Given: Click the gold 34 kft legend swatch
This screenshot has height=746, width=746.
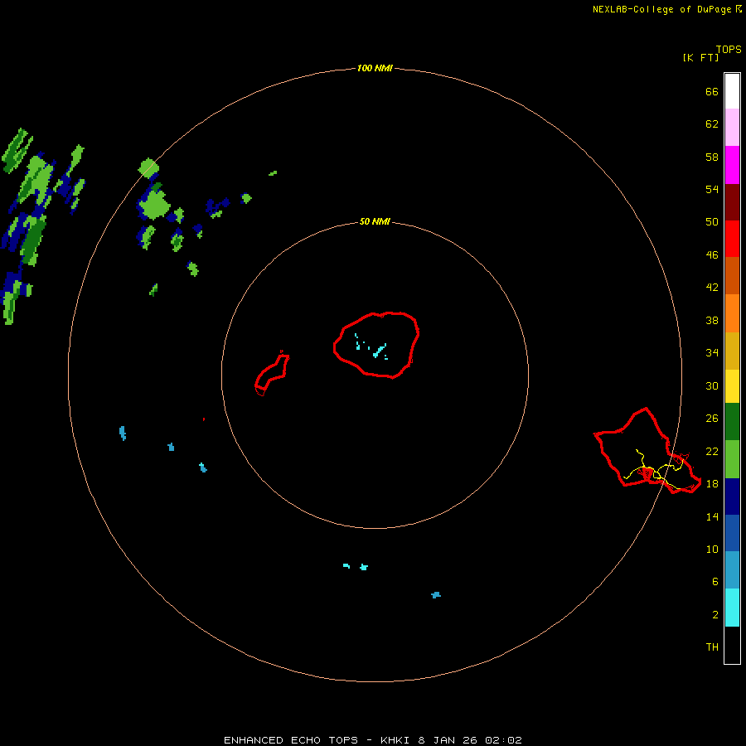Looking at the screenshot, I should [732, 351].
